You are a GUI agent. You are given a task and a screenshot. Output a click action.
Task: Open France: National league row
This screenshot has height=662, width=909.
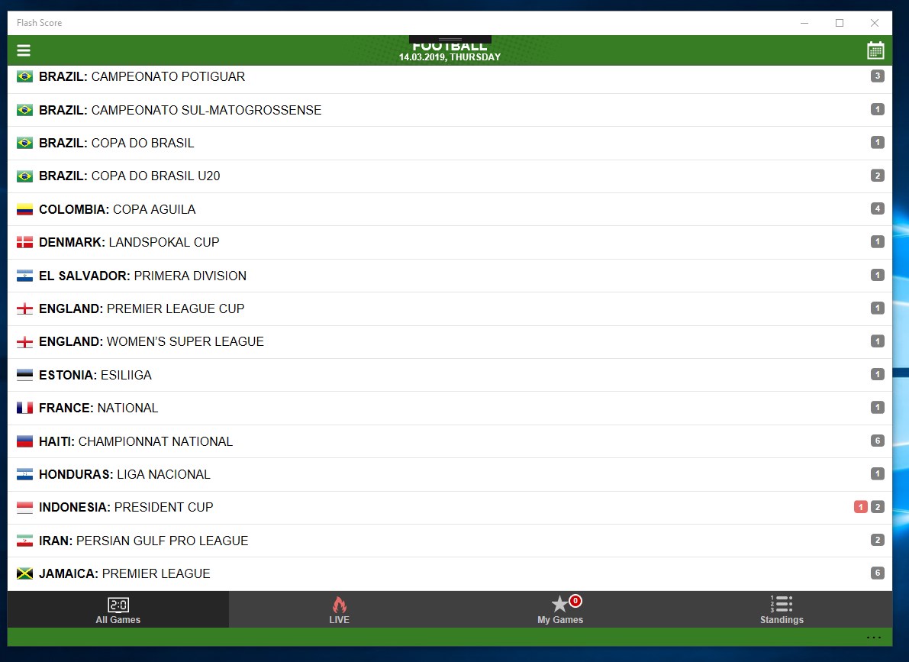click(450, 408)
